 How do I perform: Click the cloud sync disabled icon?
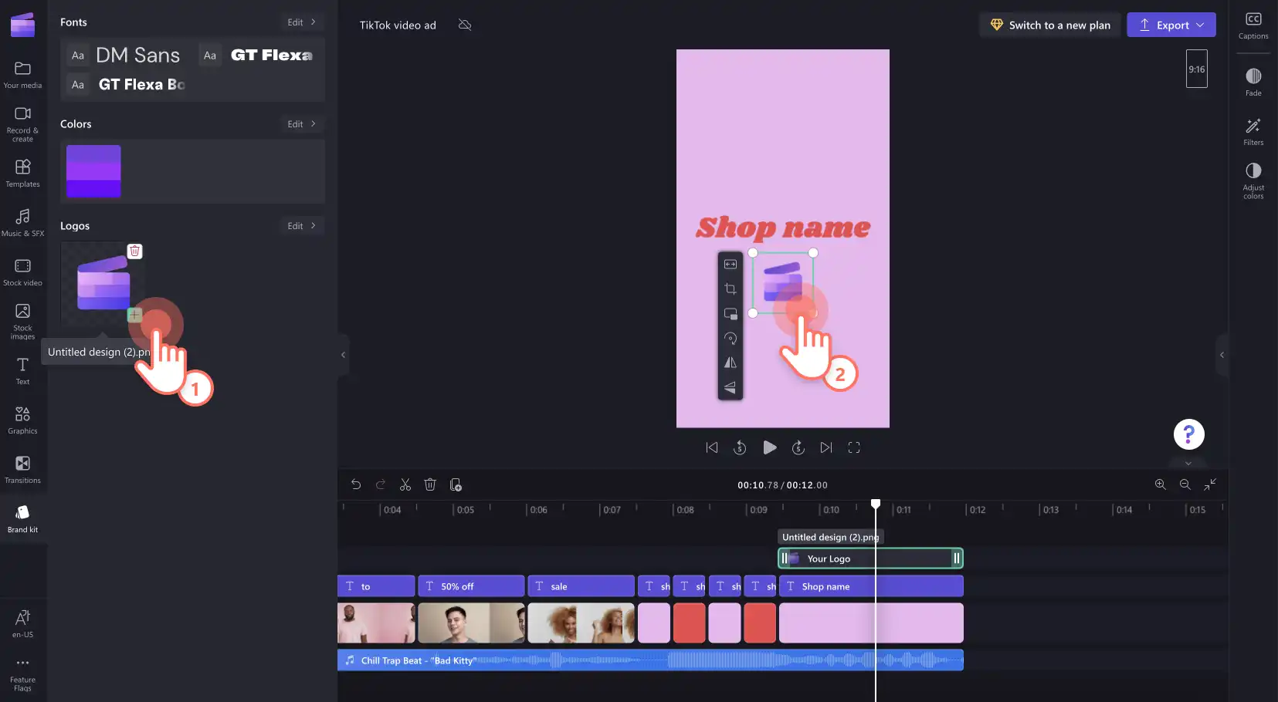[x=465, y=25]
